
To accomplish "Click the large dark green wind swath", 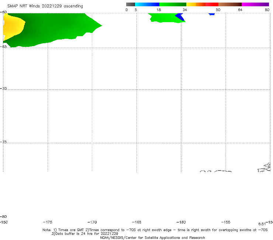I will [x=52, y=29].
